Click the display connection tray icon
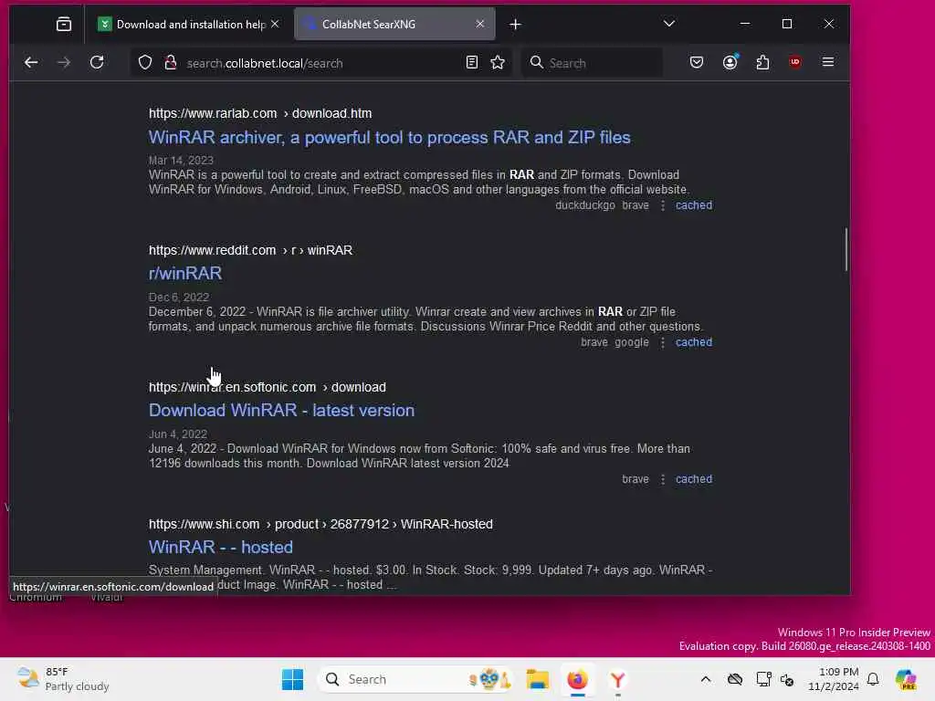The width and height of the screenshot is (935, 701). click(763, 679)
